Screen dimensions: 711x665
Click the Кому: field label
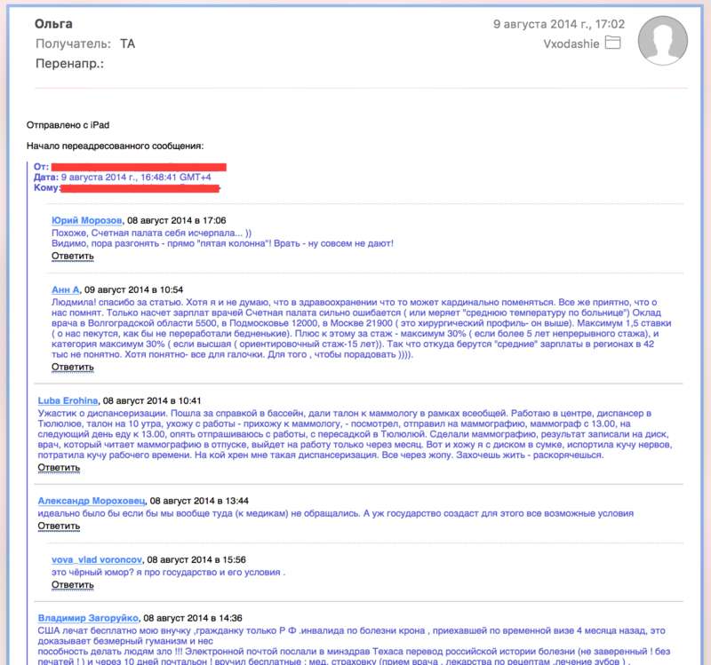point(47,187)
